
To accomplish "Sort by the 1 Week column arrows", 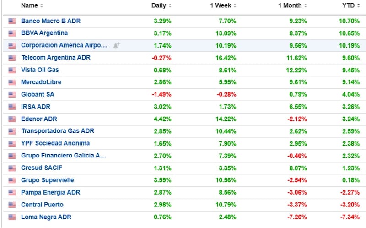I will click(x=235, y=6).
